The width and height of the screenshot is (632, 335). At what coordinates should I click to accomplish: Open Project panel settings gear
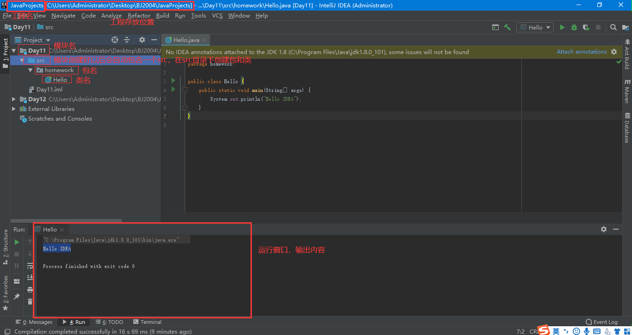click(142, 40)
